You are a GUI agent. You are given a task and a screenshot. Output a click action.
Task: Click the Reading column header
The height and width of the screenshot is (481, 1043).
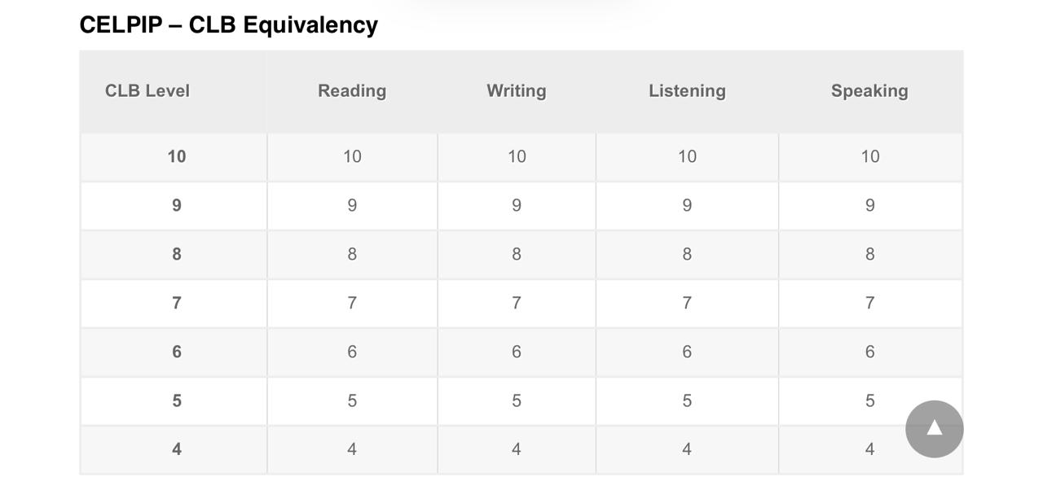(351, 90)
